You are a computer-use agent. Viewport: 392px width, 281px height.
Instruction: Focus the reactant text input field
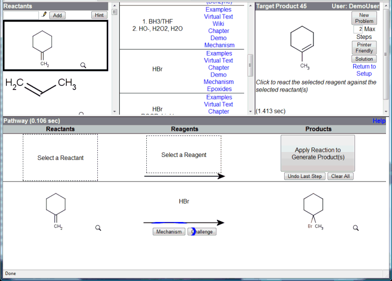[21, 15]
